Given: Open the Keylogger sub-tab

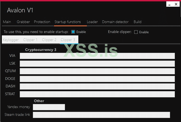Looking at the screenshot, I should click(x=11, y=40).
